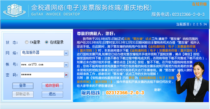Clear password with the red X icon
This screenshot has height=109, width=210.
pos(66,75)
